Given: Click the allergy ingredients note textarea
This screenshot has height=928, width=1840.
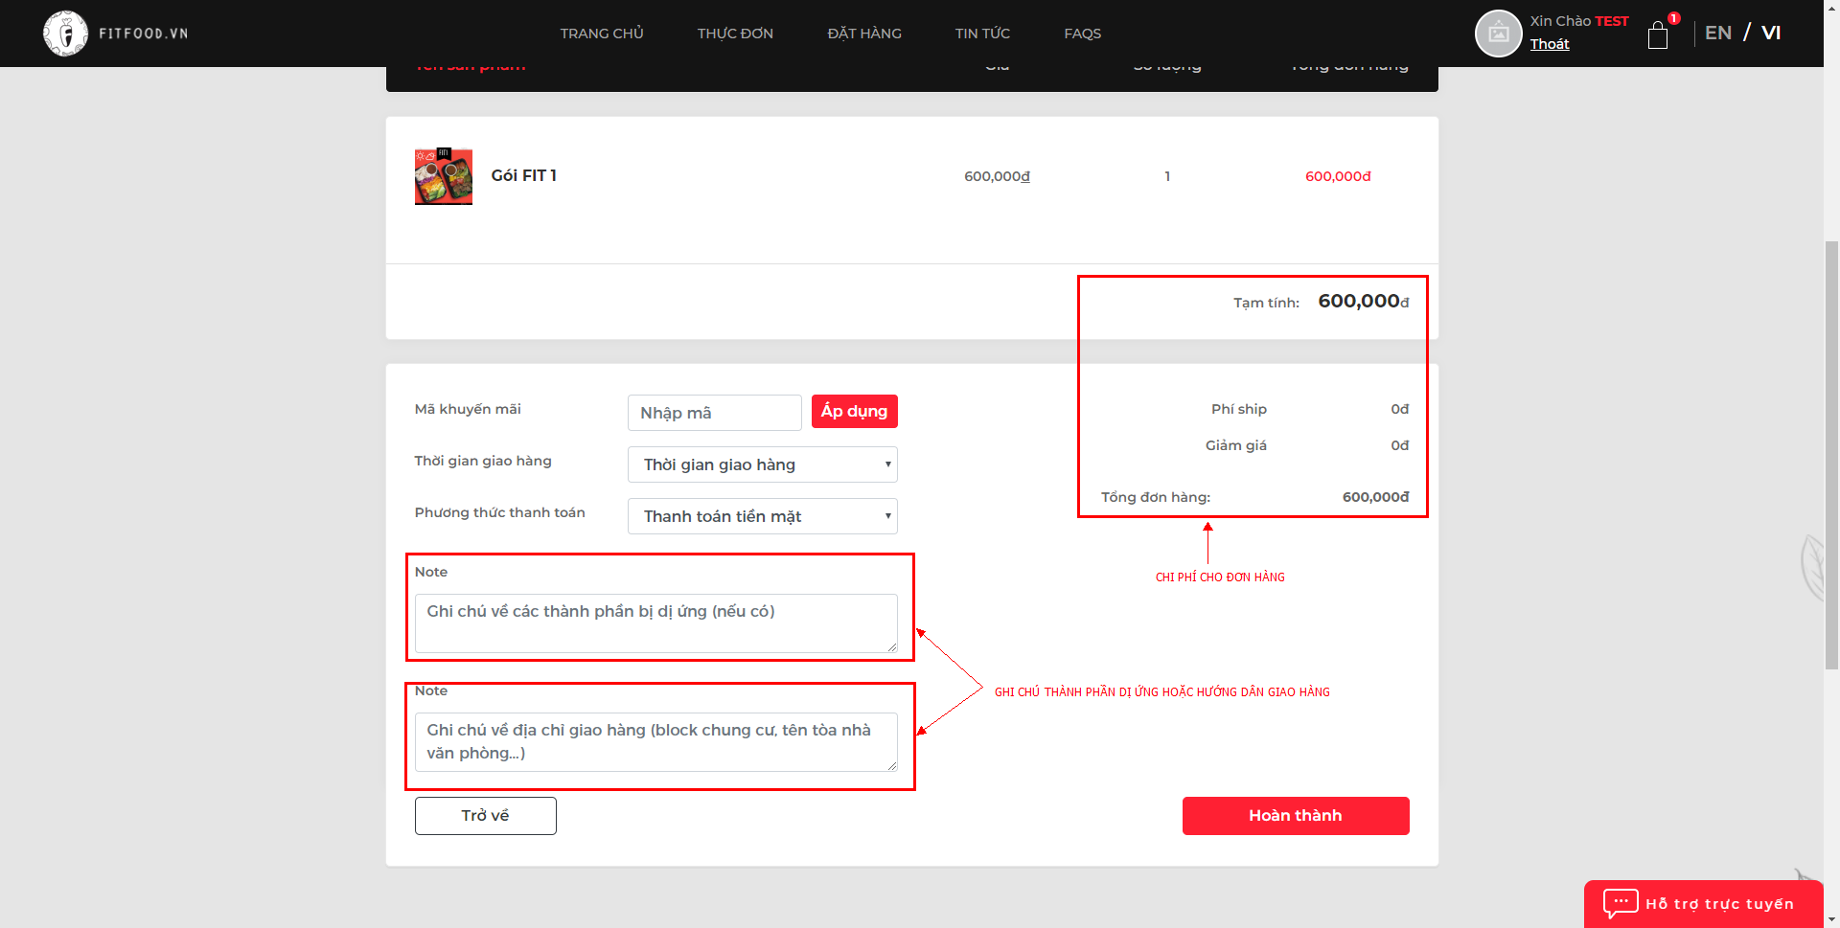Looking at the screenshot, I should click(x=655, y=622).
